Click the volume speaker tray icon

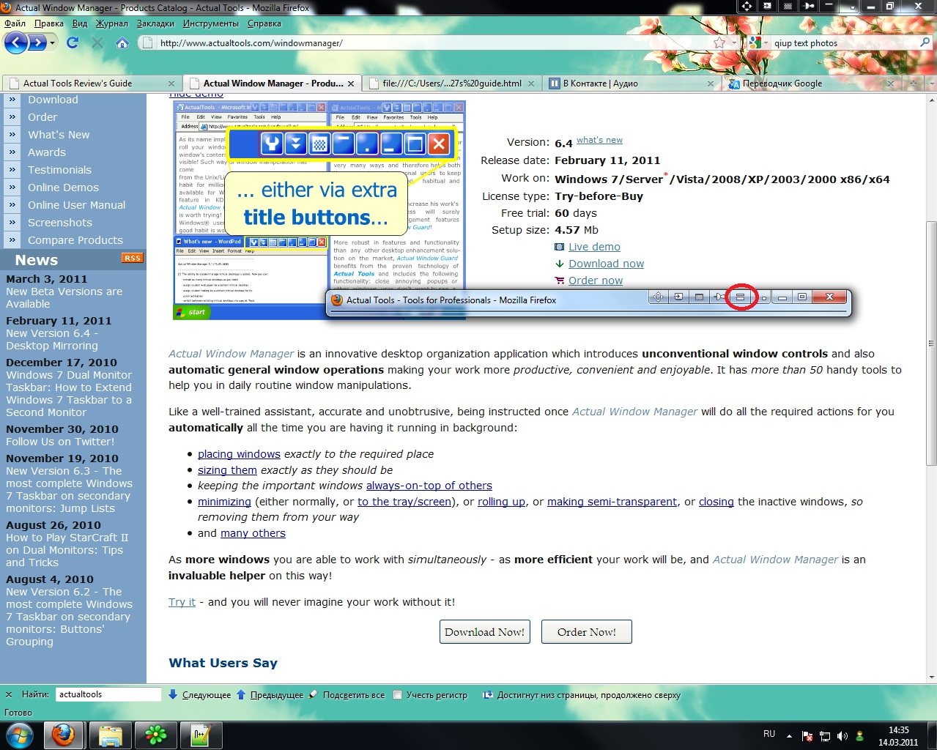click(x=842, y=736)
